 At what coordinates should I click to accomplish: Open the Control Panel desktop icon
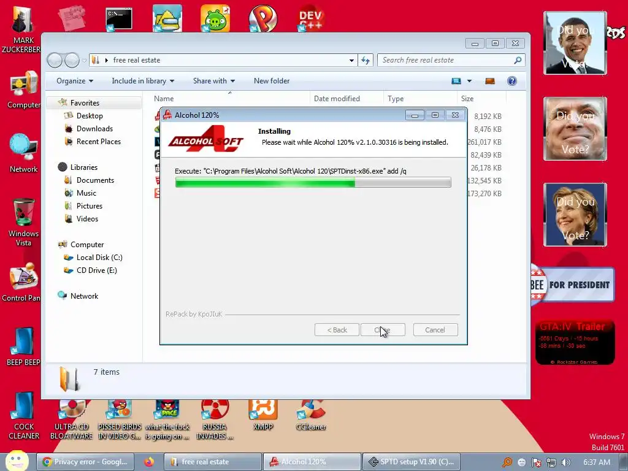[22, 282]
